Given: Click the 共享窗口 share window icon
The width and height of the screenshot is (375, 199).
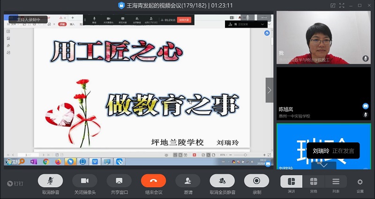Looking at the screenshot, I should (119, 181).
